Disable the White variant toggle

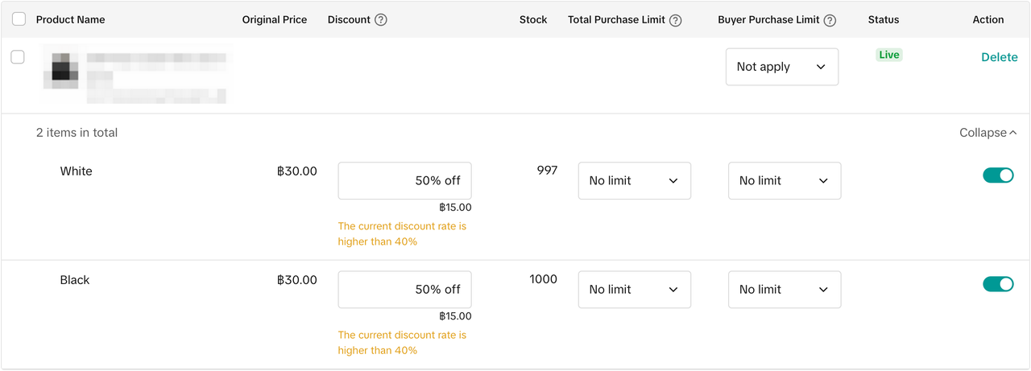click(x=998, y=175)
